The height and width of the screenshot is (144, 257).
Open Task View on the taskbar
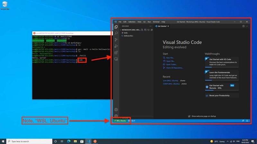point(62,141)
